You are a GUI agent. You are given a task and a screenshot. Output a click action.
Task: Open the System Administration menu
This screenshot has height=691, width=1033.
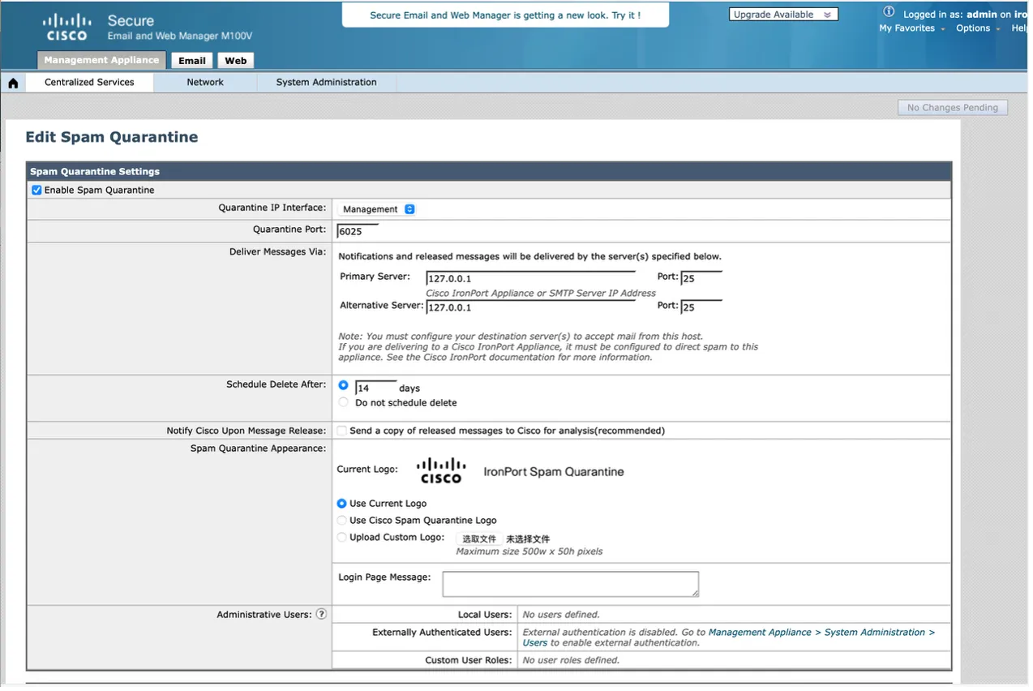pyautogui.click(x=326, y=83)
